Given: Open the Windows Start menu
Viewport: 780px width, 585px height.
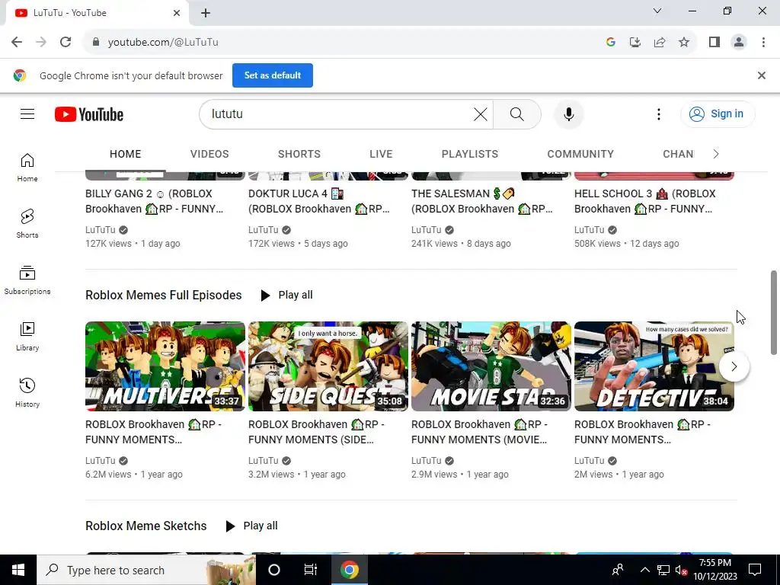Looking at the screenshot, I should coord(18,570).
